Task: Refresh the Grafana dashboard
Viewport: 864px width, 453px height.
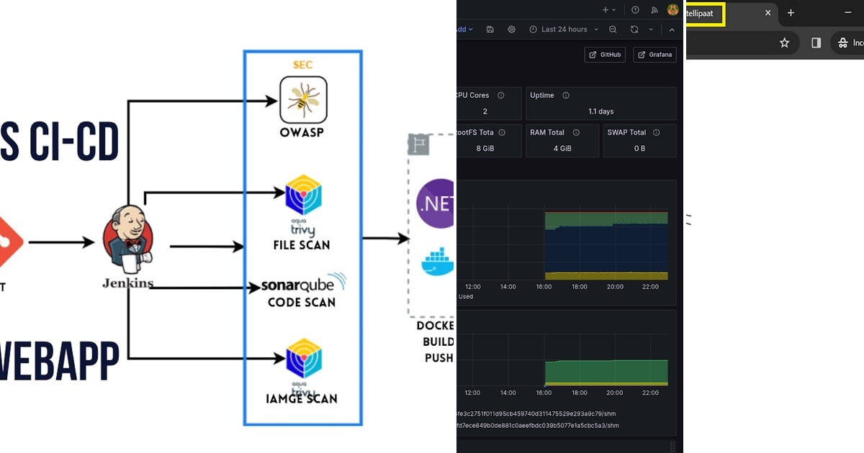Action: [x=634, y=29]
